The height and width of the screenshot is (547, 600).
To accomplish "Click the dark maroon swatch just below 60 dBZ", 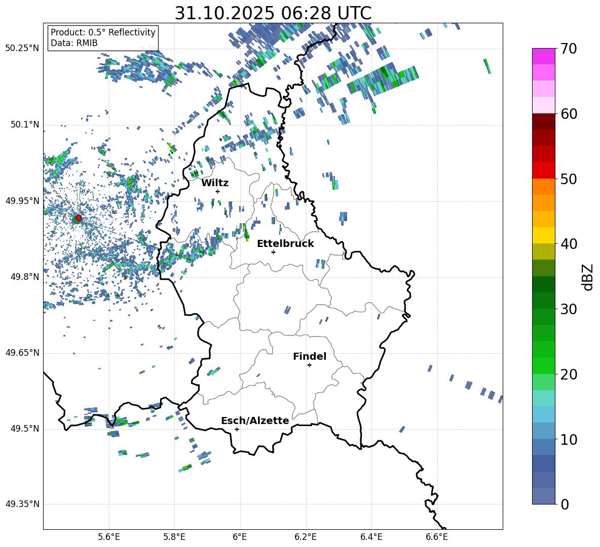I will (x=543, y=121).
